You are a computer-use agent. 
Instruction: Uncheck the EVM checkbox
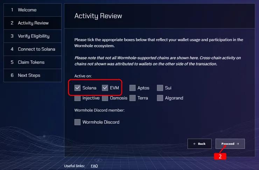[x=105, y=88]
